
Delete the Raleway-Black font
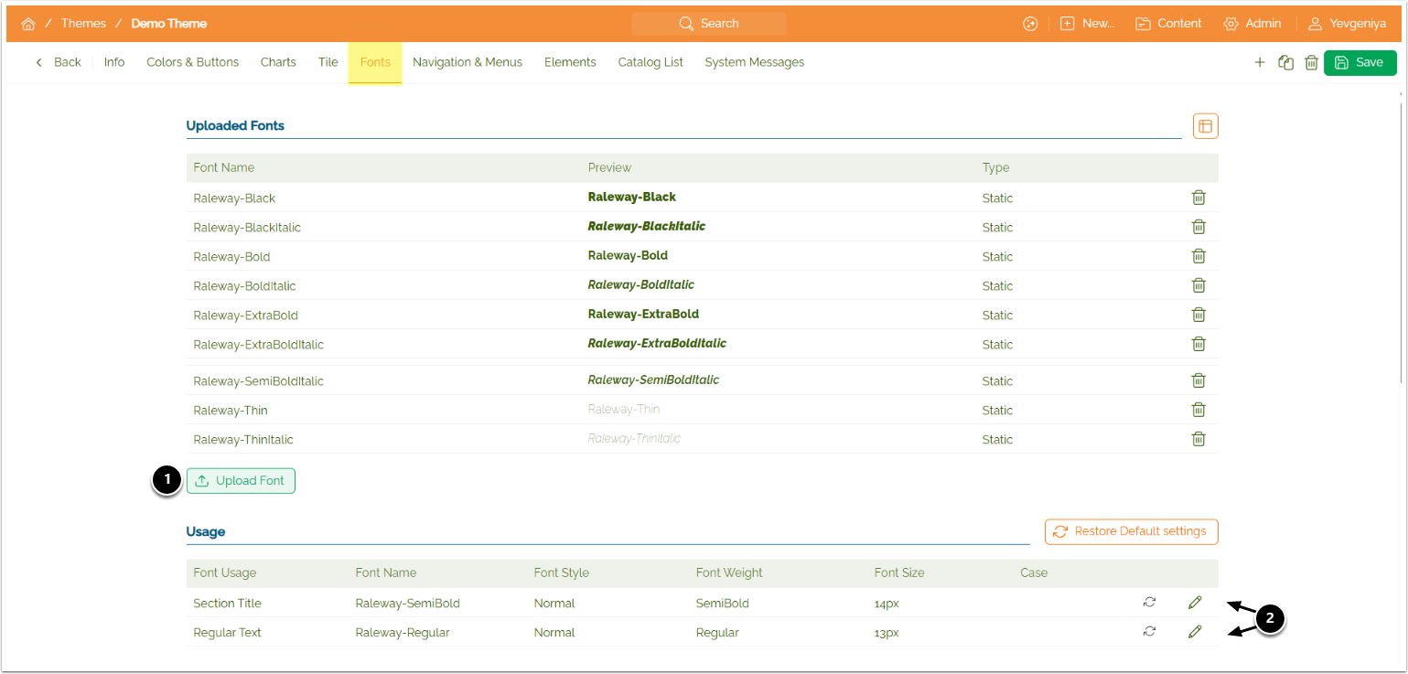1198,198
